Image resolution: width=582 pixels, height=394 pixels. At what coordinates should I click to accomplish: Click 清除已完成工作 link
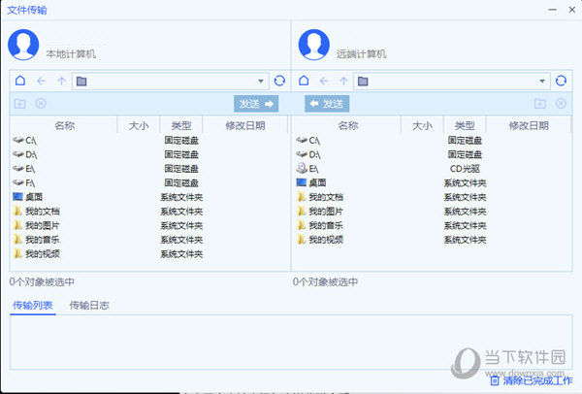point(536,381)
